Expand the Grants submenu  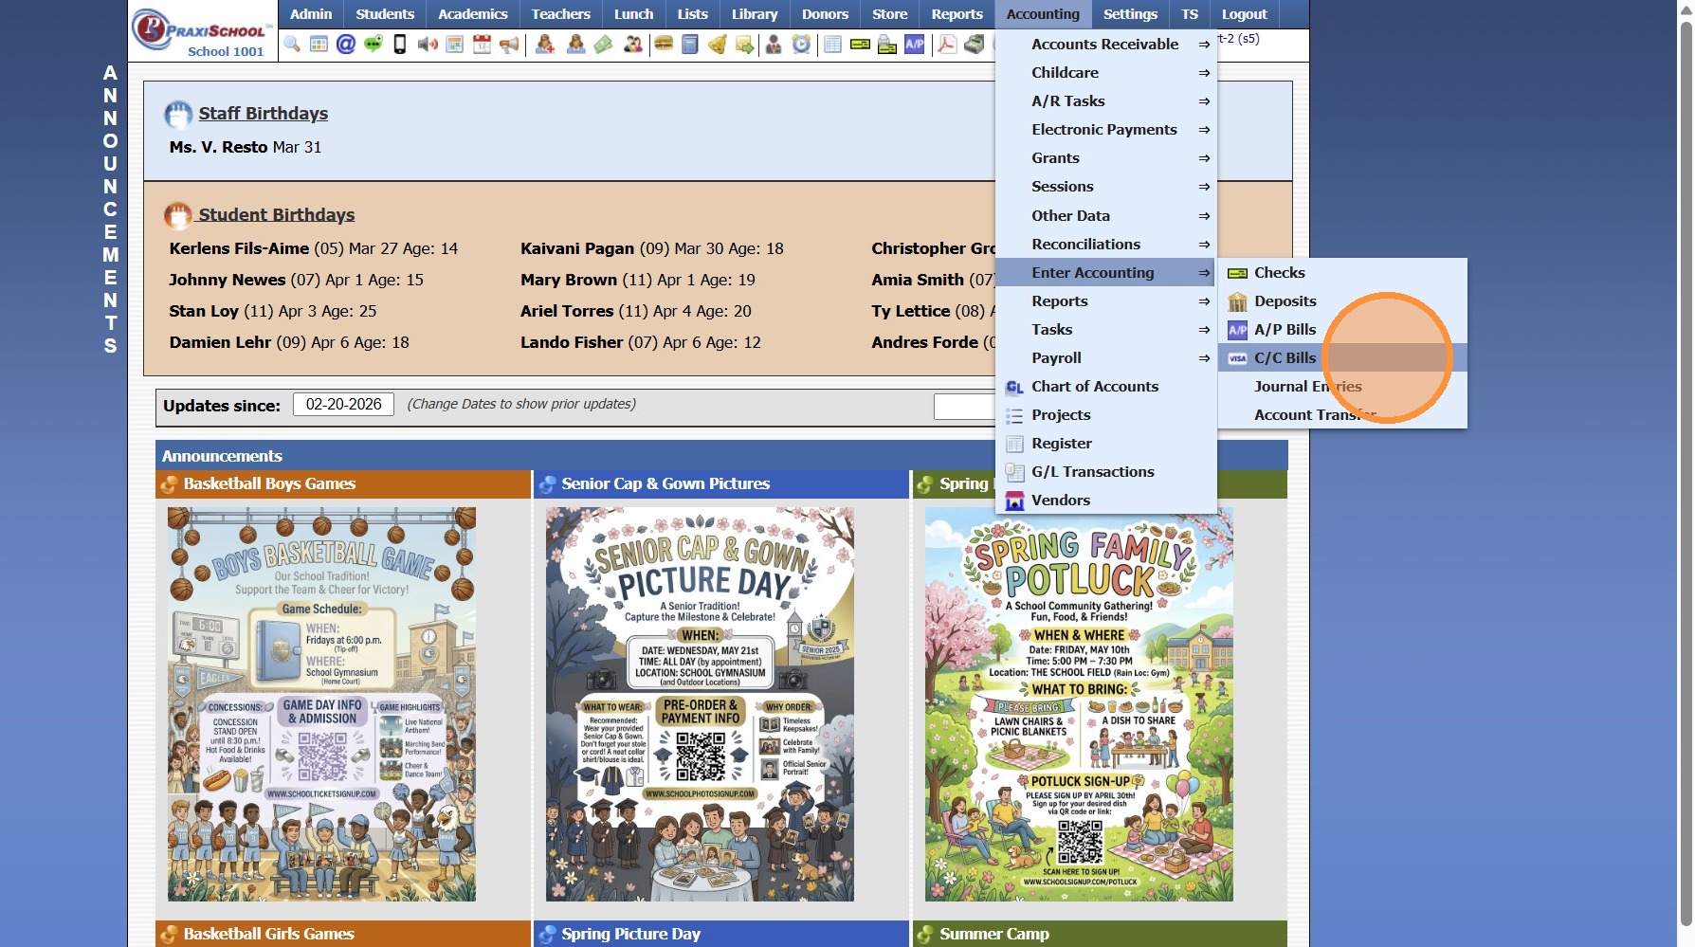pos(1105,158)
